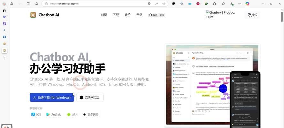Switch to the magnifier search vertical tab
Image resolution: width=284 pixels, height=128 pixels.
point(4,30)
